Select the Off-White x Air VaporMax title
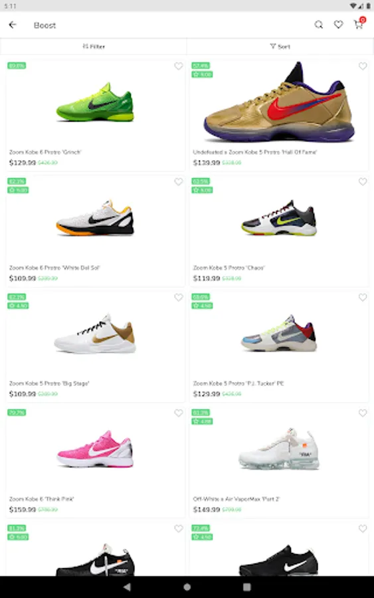The height and width of the screenshot is (598, 374). (236, 499)
